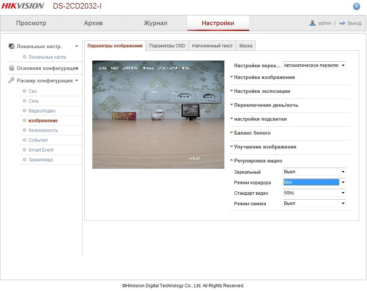The image size is (367, 291).
Task: Switch to the Параметры OSD tab
Action: (167, 46)
